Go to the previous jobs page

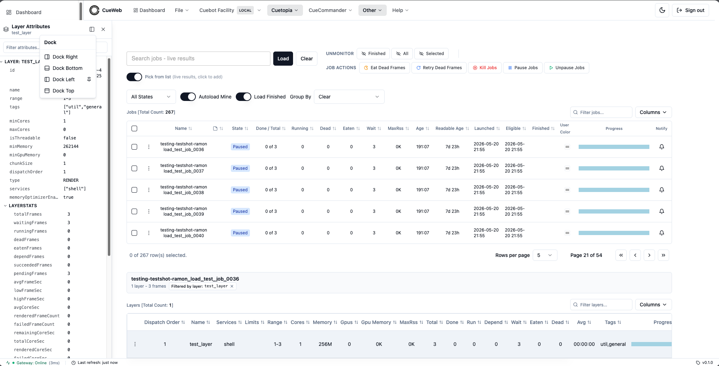coord(635,255)
